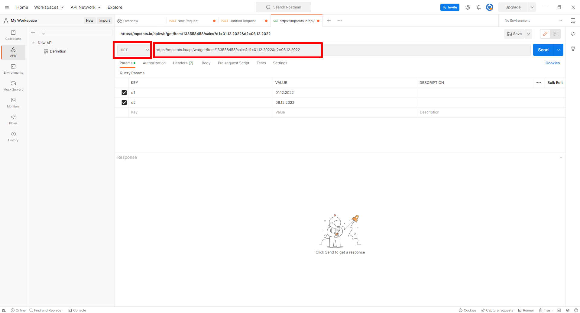Viewport: 580px width, 313px height.
Task: Switch to the Authorization tab
Action: [154, 63]
